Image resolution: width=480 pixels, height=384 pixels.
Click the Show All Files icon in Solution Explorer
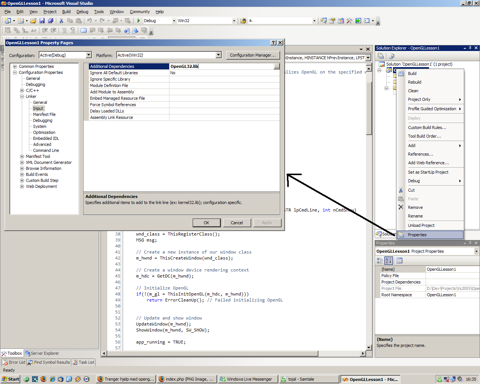click(x=391, y=56)
